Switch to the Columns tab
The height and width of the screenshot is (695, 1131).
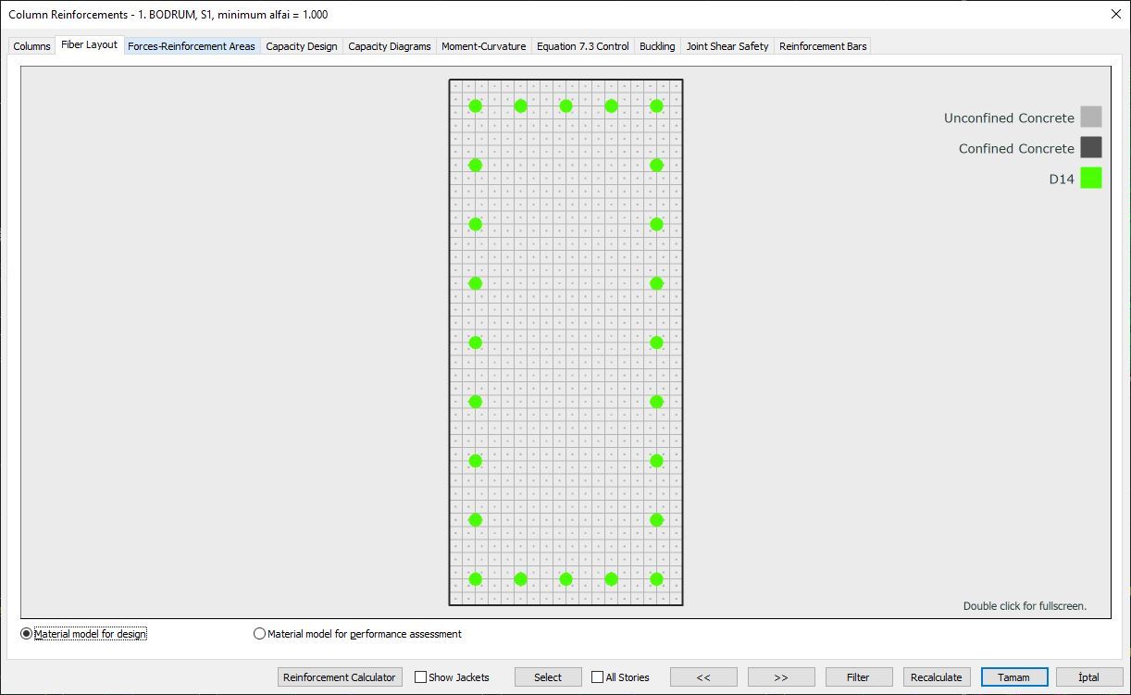pos(31,45)
